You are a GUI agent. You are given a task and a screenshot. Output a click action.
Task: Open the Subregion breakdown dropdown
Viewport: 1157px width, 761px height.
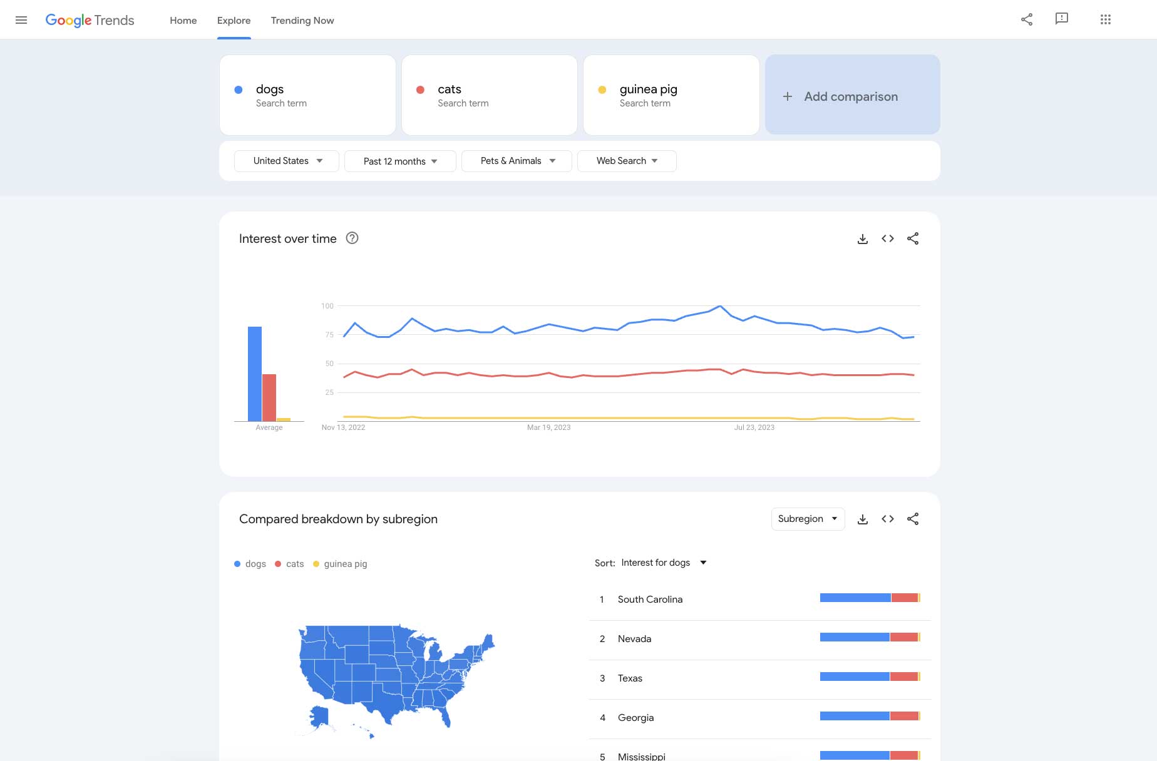pos(808,519)
